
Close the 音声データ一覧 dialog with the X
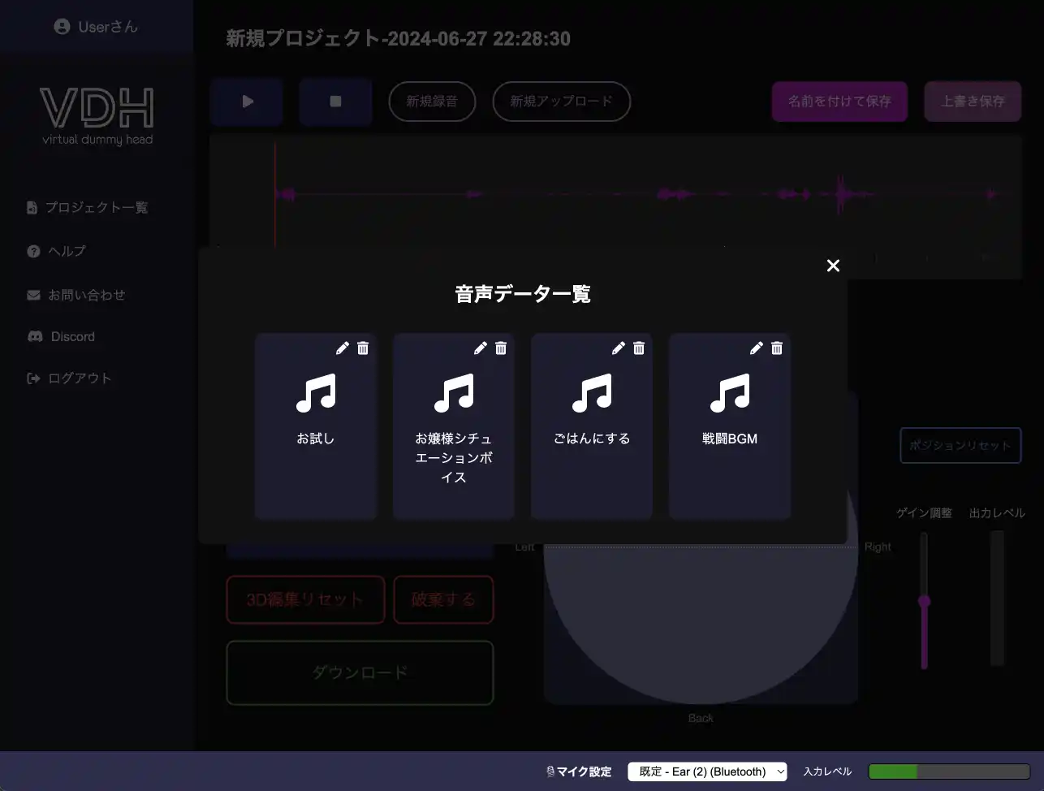point(833,266)
